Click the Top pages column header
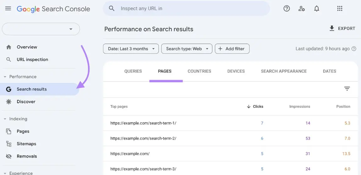This screenshot has width=361, height=175. pyautogui.click(x=119, y=106)
